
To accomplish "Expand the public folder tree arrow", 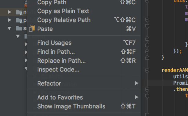I will click(10, 20).
